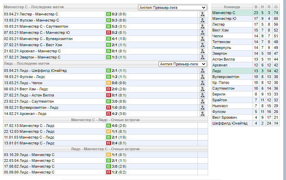The width and height of the screenshot is (286, 180).
Task: Click 22.03.04 Лидс - Манчестер С match text
Action: (x=29, y=160)
